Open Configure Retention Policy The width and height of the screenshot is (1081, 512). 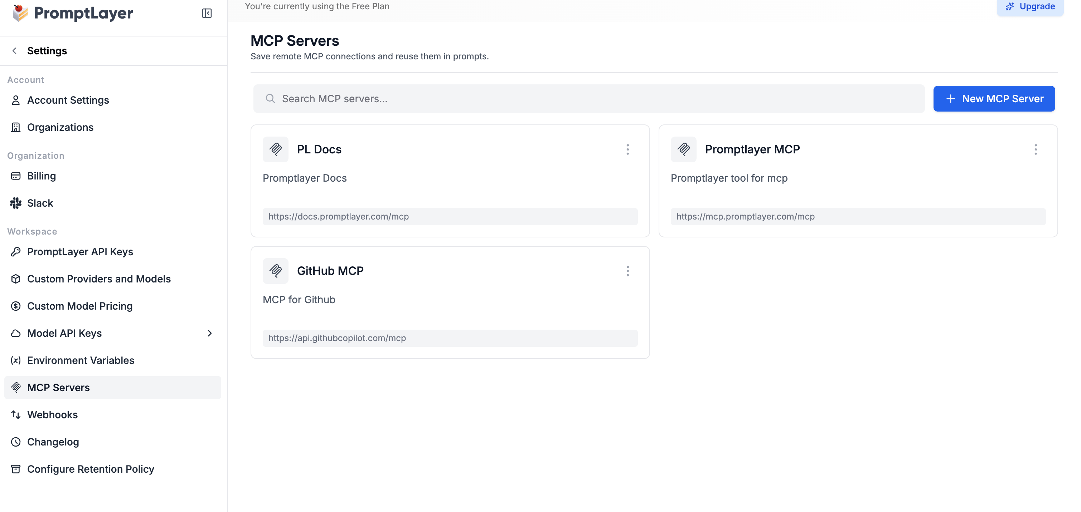coord(112,469)
